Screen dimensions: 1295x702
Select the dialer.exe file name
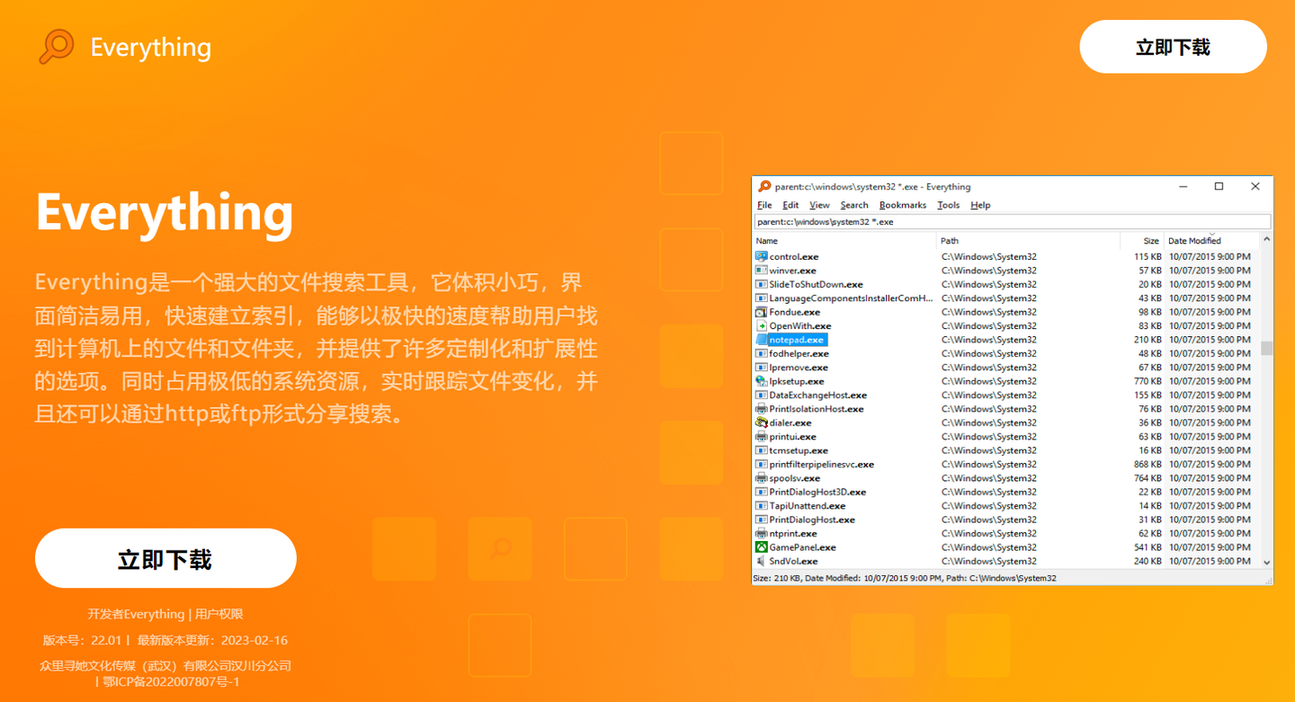point(790,422)
